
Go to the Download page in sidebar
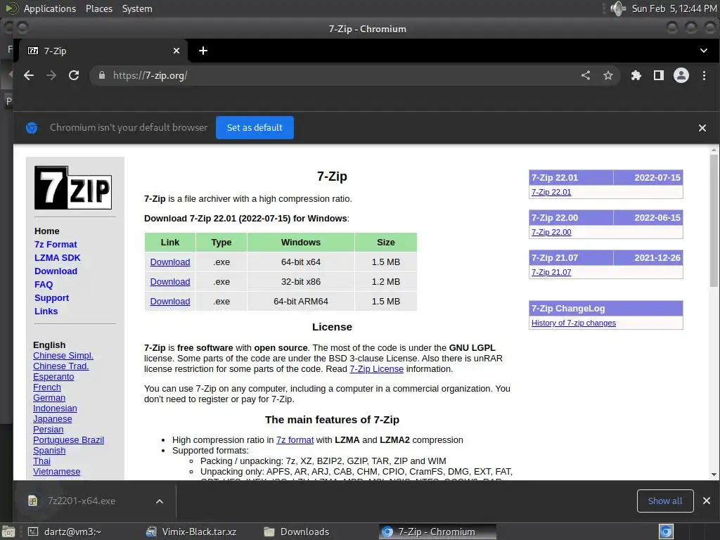coord(56,271)
